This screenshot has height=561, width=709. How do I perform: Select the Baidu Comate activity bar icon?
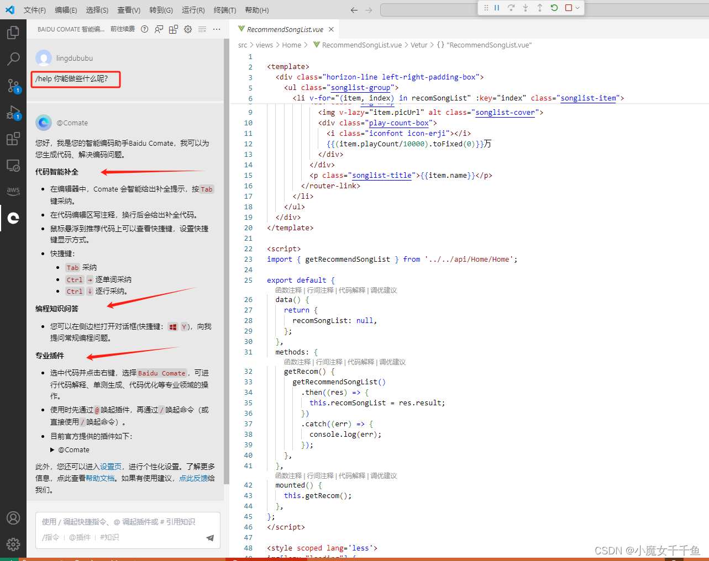(13, 218)
